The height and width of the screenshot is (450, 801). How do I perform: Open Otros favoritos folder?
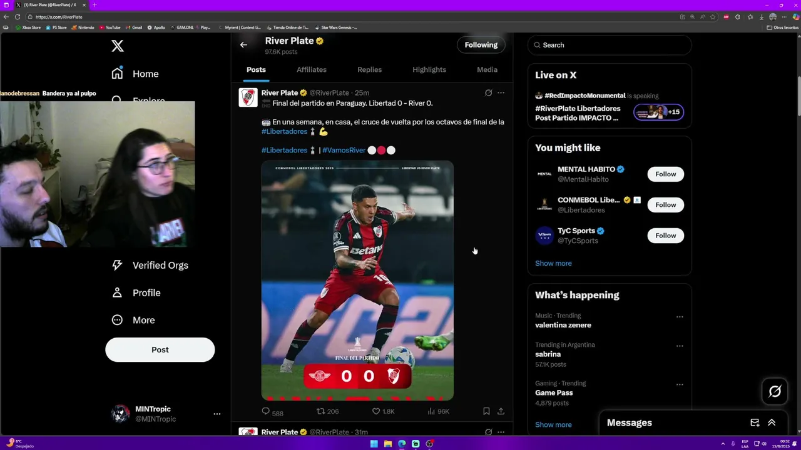pos(783,27)
